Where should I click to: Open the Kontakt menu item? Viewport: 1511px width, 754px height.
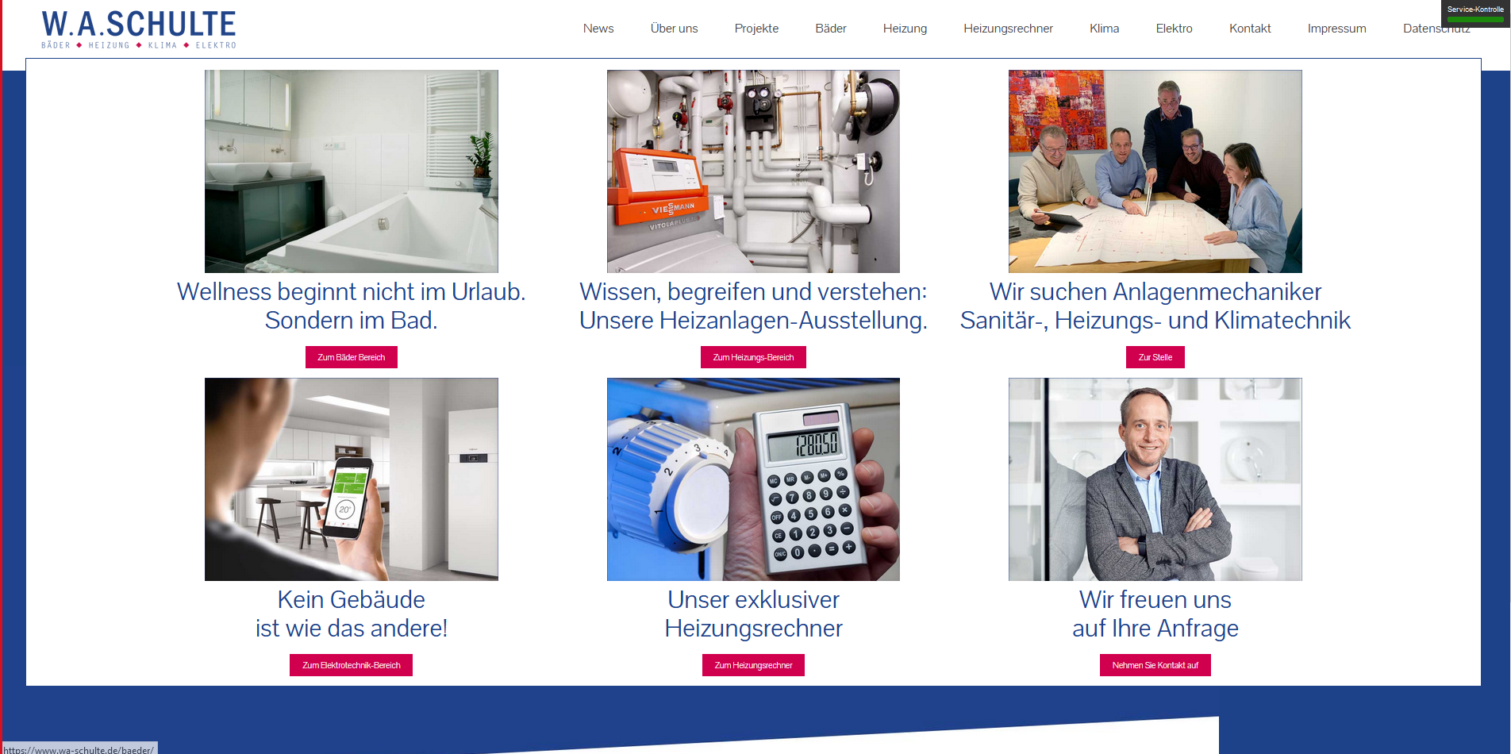(1250, 29)
